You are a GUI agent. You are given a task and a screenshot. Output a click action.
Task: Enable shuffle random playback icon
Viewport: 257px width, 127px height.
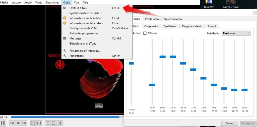pyautogui.click(x=60, y=123)
